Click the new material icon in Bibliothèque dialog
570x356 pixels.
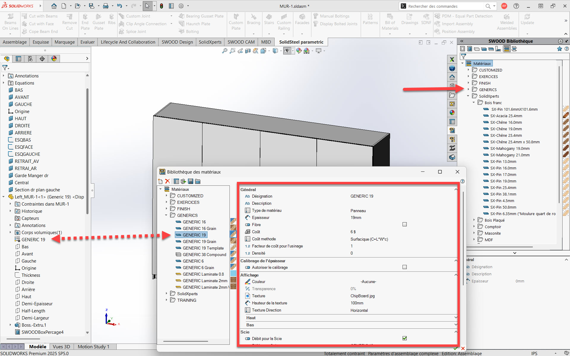pyautogui.click(x=161, y=181)
